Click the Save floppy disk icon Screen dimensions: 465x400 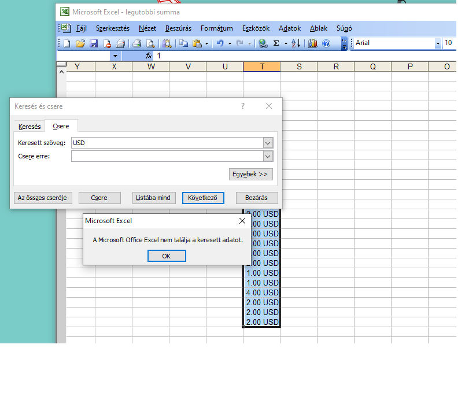[94, 43]
